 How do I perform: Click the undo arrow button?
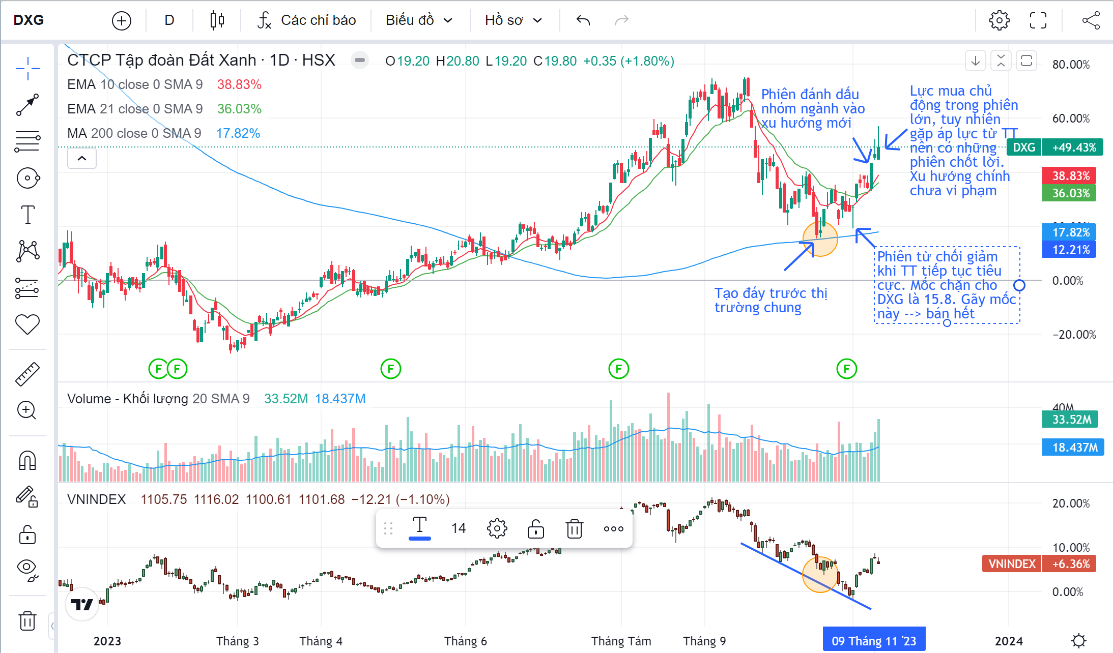click(x=583, y=20)
